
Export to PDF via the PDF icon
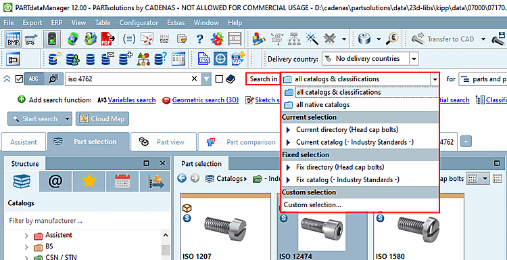[108, 39]
